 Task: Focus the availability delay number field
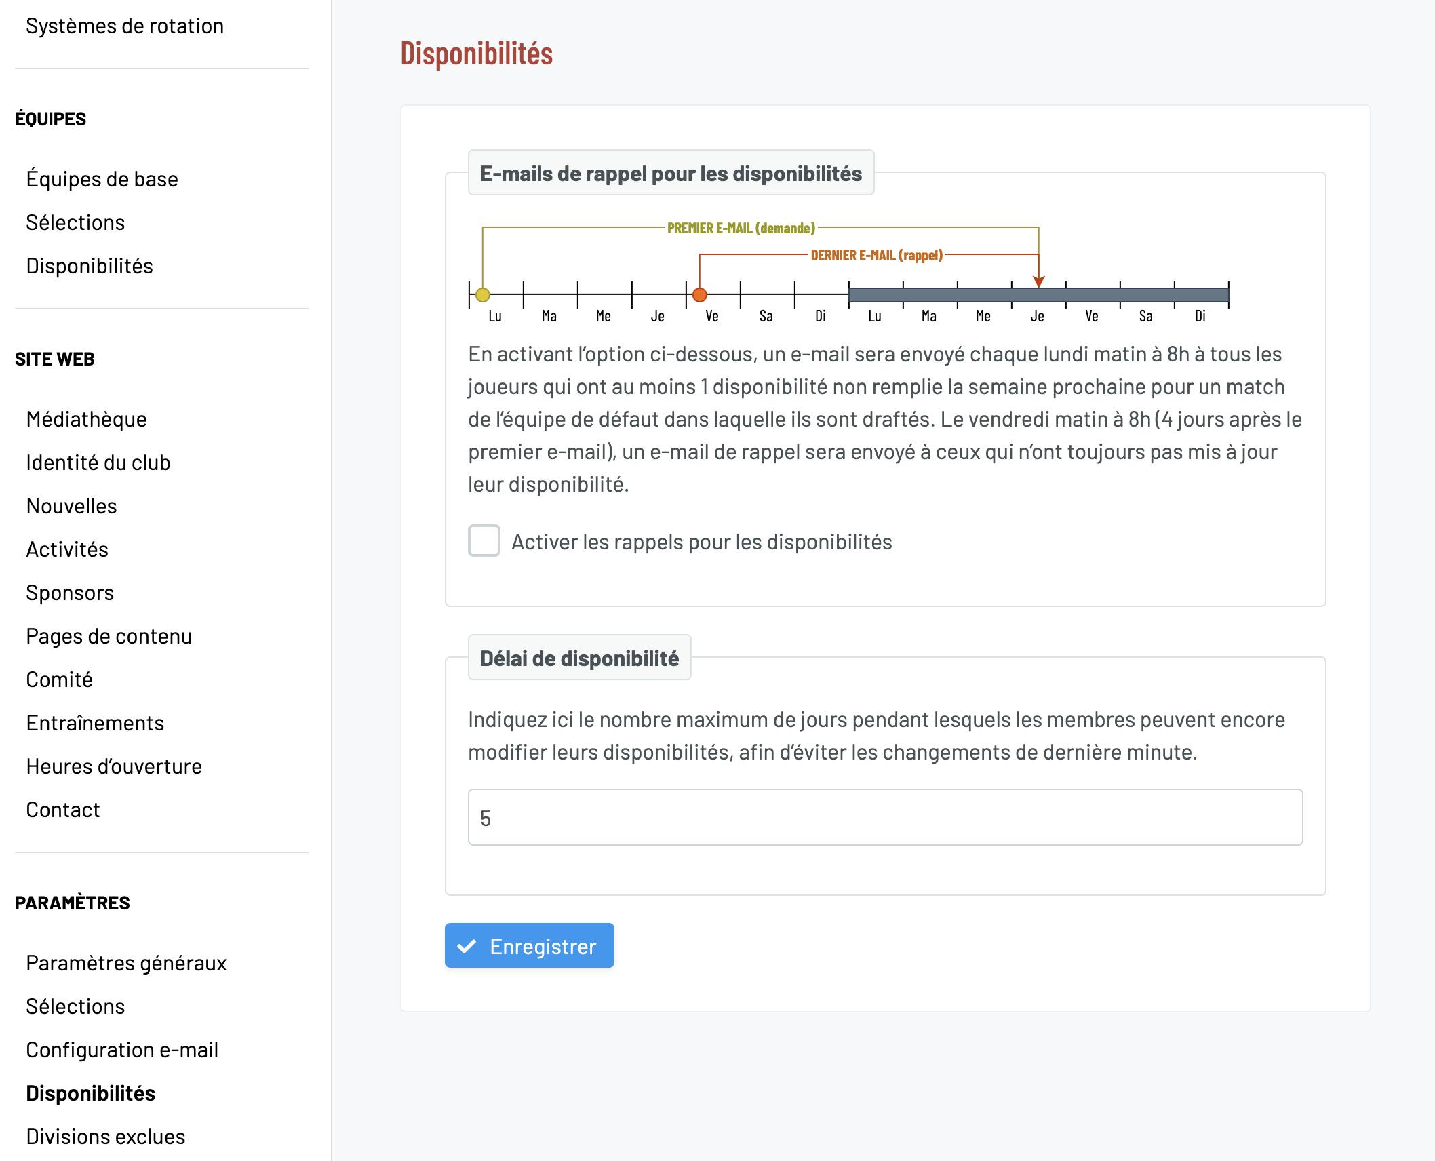coord(885,817)
